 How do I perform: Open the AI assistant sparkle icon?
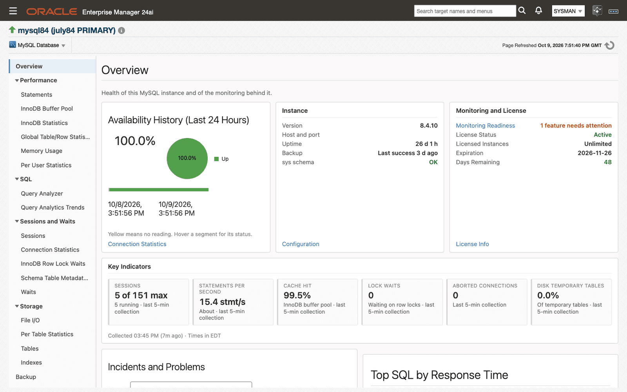click(597, 11)
